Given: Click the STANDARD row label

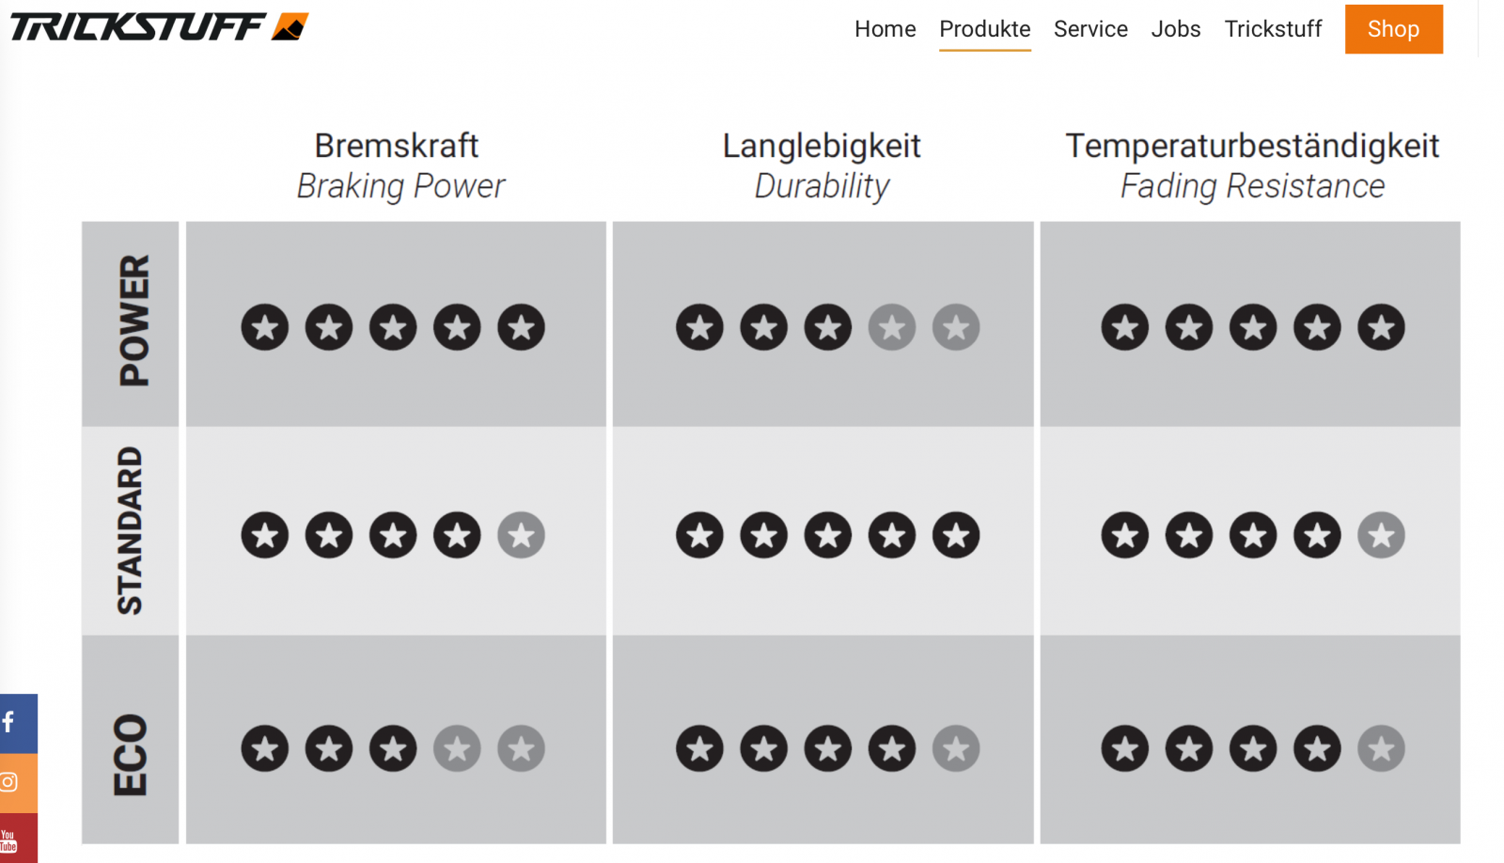Looking at the screenshot, I should pyautogui.click(x=130, y=530).
